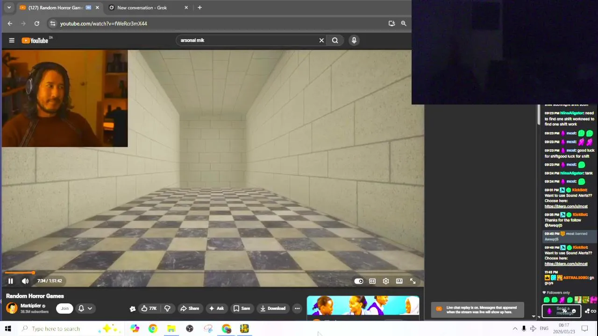Click the Send a message chat box
This screenshot has width=598, height=336.
coord(562,311)
